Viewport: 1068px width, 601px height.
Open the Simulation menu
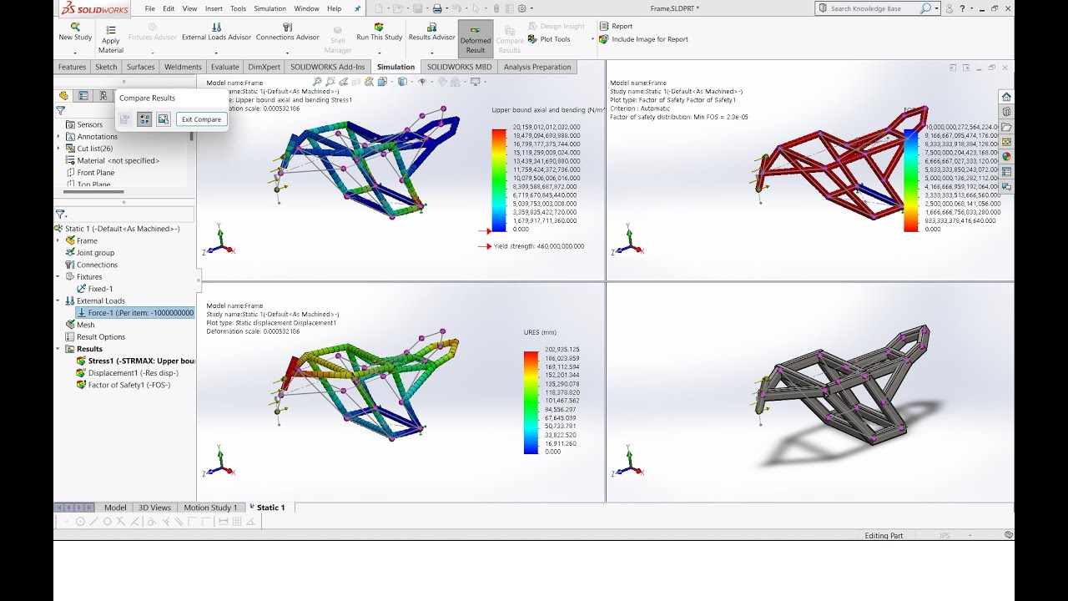click(x=270, y=8)
